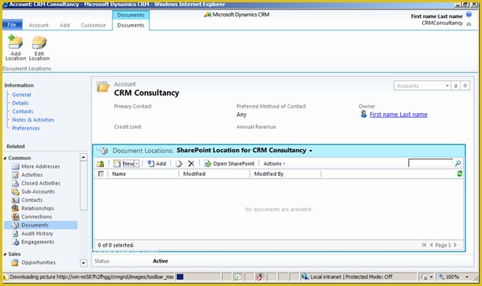Click the Edit Location ribbon icon
Viewport: 482px width, 286px height.
[39, 48]
